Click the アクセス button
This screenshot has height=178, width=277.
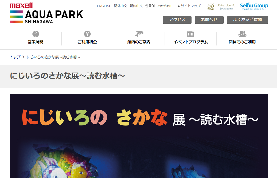click(177, 20)
